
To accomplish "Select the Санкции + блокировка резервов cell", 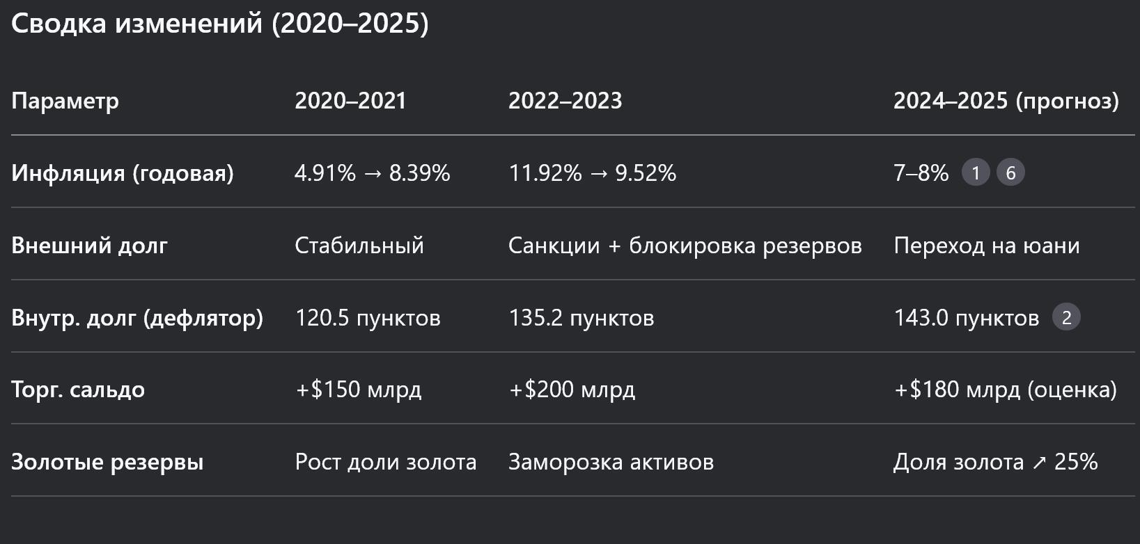I will pyautogui.click(x=685, y=246).
